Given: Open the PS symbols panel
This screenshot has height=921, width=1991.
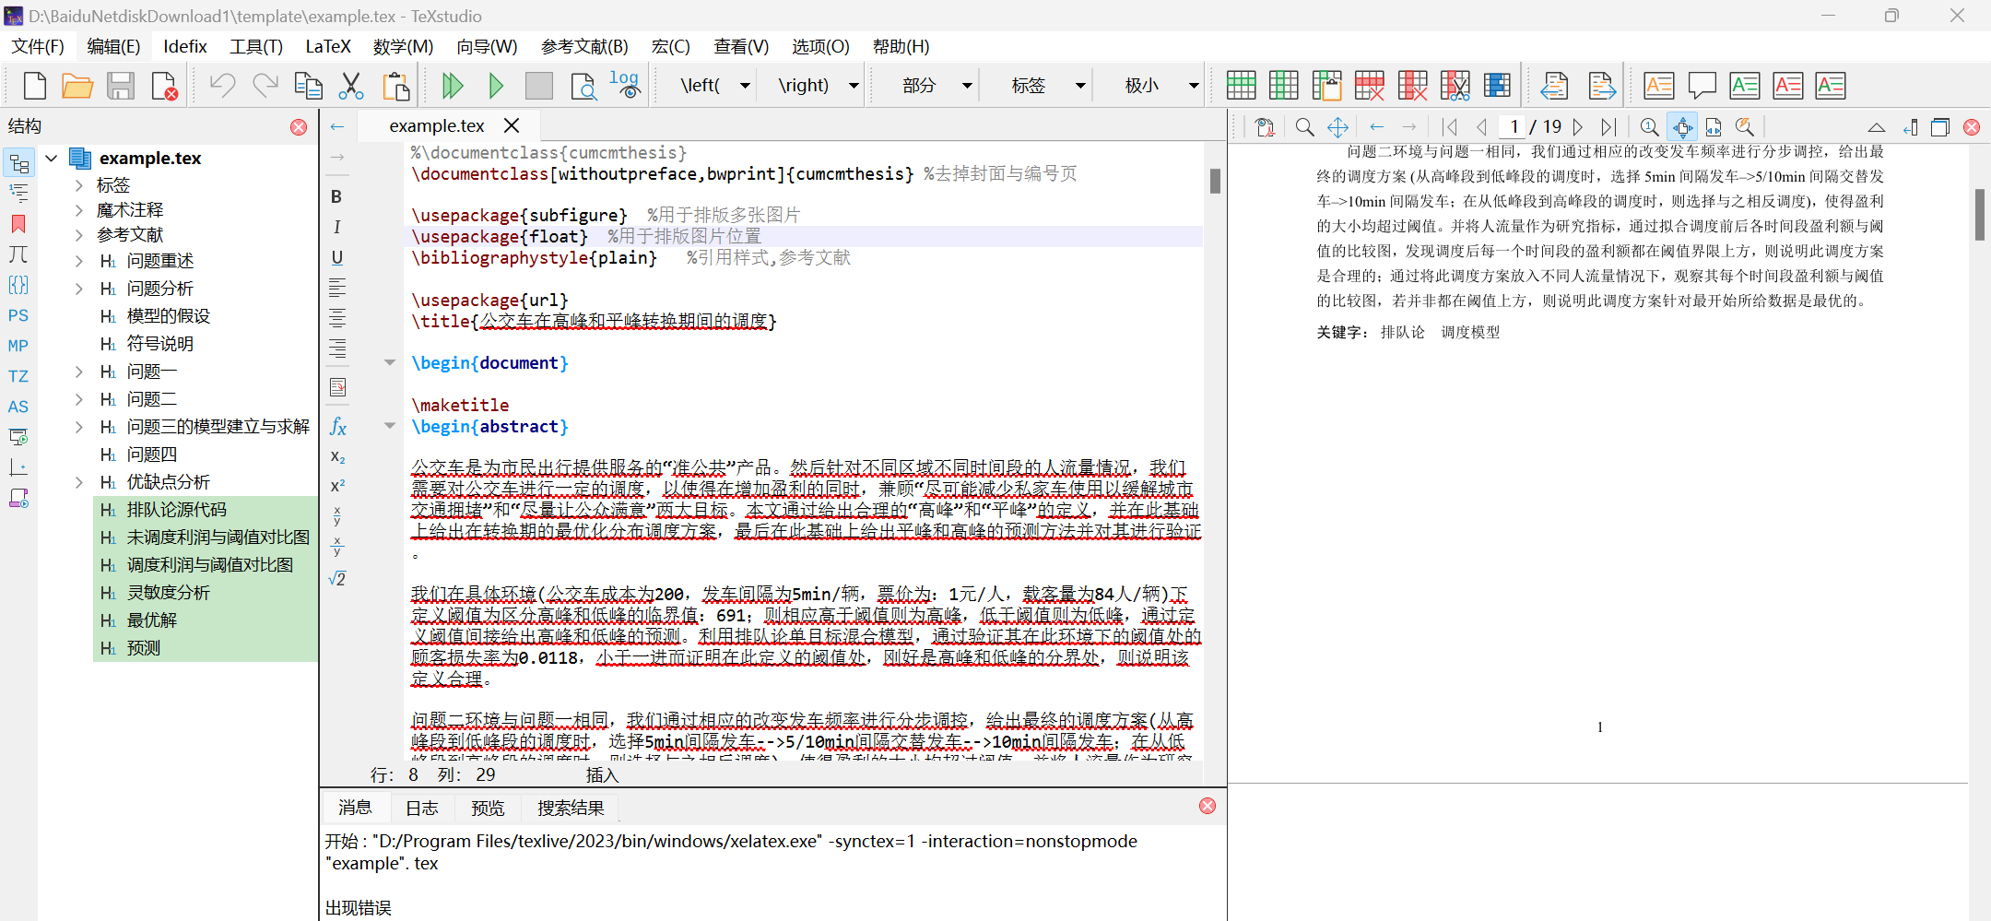Looking at the screenshot, I should click(18, 315).
